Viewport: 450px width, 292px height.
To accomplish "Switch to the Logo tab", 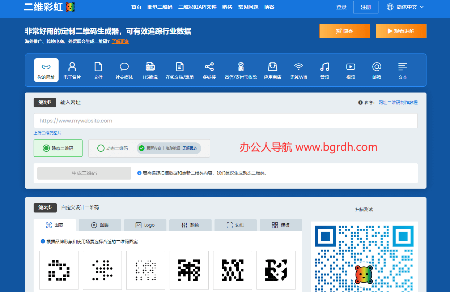I will tap(145, 225).
